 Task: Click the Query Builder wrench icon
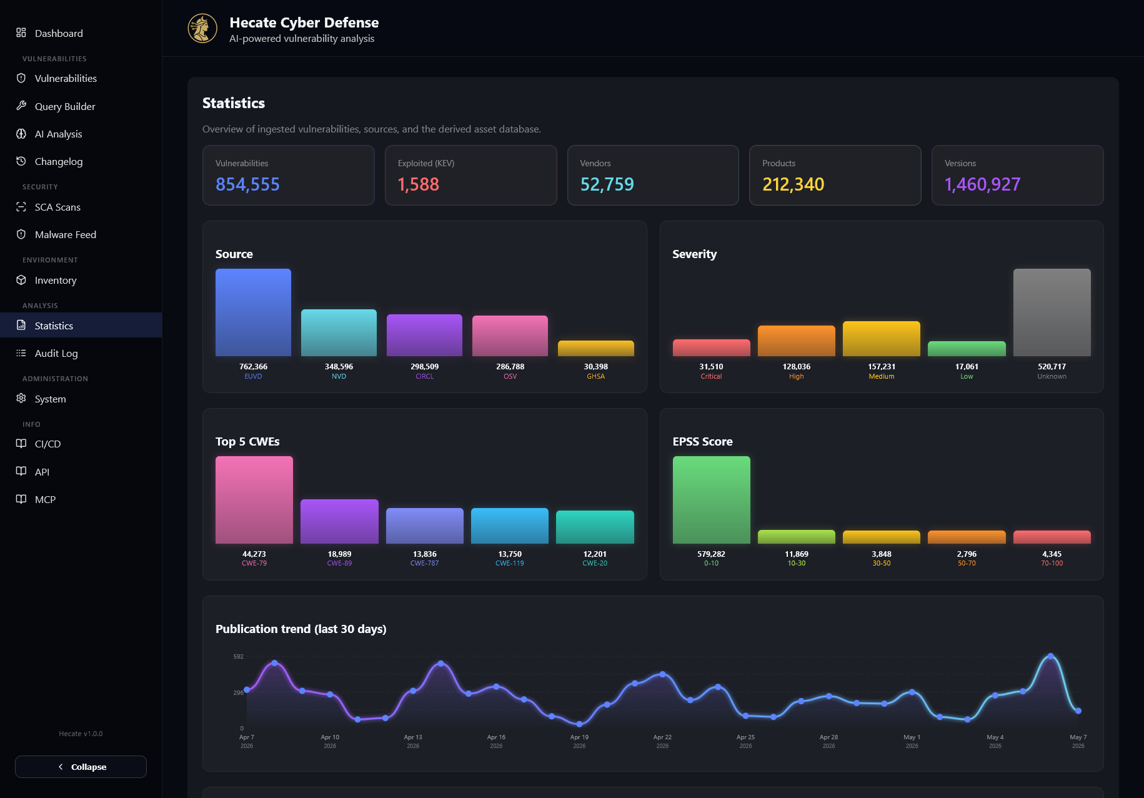[x=21, y=106]
